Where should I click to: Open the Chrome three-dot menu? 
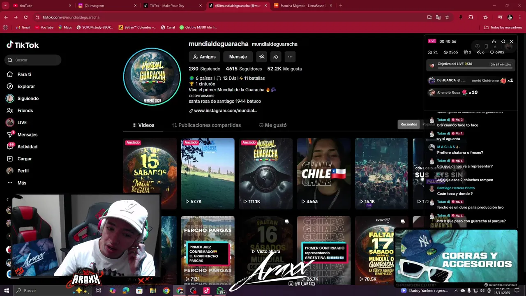pyautogui.click(x=520, y=17)
